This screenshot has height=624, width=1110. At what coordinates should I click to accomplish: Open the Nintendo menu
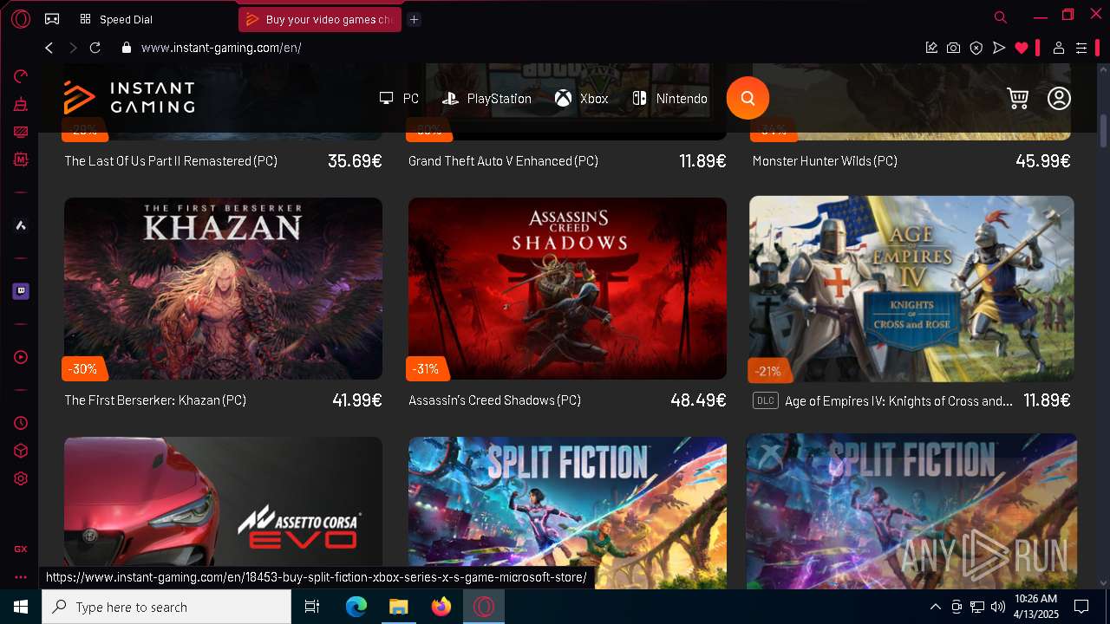coord(669,99)
